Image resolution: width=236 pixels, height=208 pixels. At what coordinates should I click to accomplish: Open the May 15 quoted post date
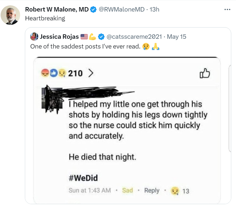pyautogui.click(x=176, y=37)
